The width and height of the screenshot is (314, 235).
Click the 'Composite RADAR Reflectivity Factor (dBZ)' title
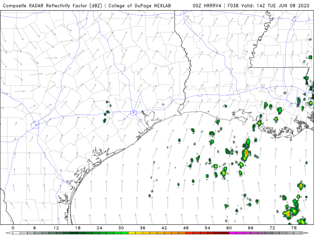(x=53, y=5)
